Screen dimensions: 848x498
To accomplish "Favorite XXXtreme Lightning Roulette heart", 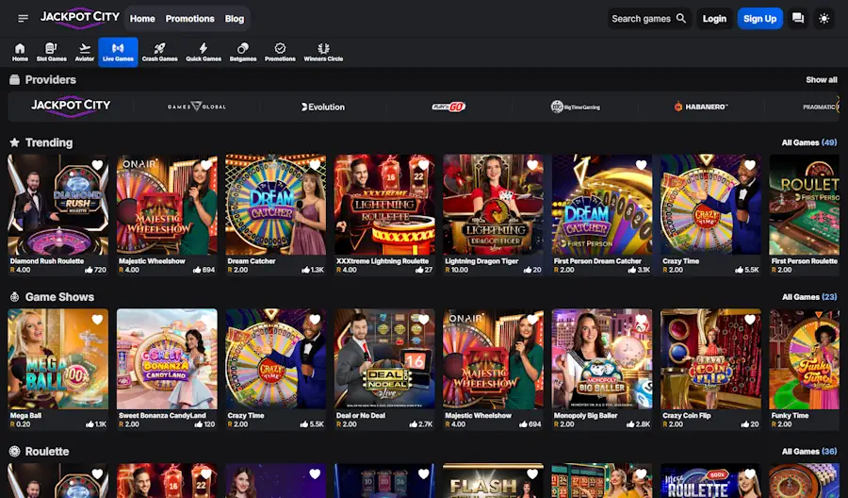I will tap(423, 165).
